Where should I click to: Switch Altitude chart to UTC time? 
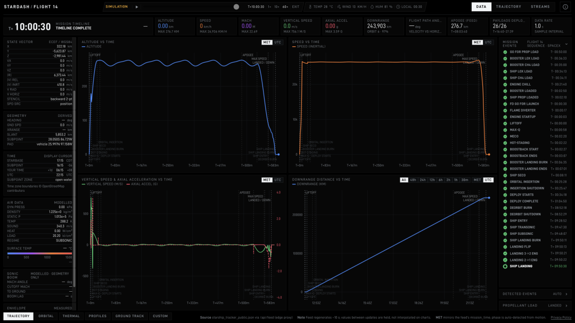tap(277, 42)
